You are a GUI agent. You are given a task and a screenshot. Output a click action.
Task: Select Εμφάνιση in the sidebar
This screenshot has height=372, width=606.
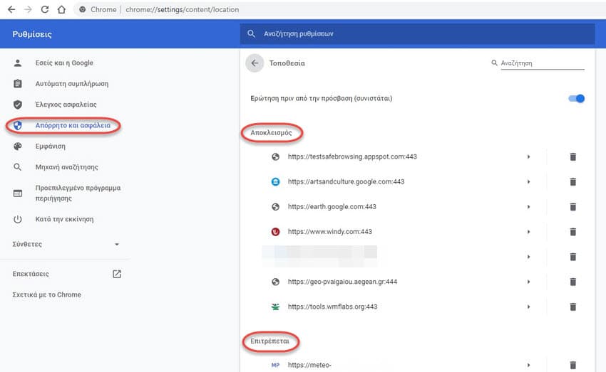coord(50,147)
